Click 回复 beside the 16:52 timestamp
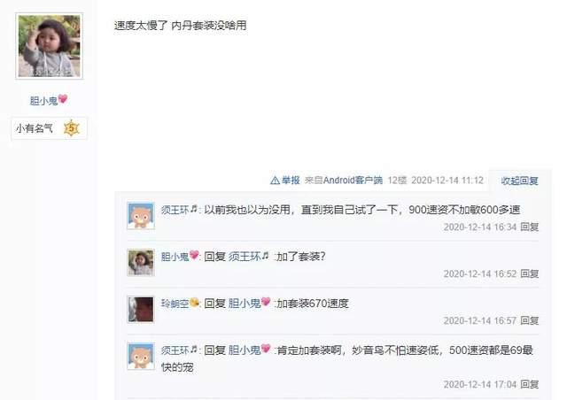Image resolution: width=567 pixels, height=400 pixels. coord(530,273)
